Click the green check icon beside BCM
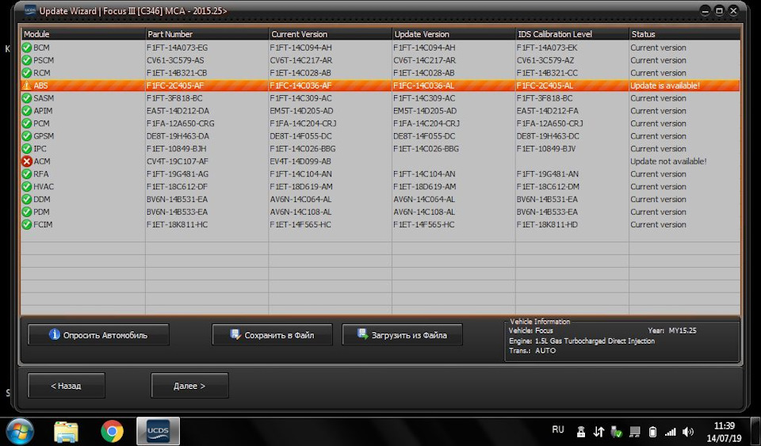The image size is (761, 446). (x=27, y=48)
